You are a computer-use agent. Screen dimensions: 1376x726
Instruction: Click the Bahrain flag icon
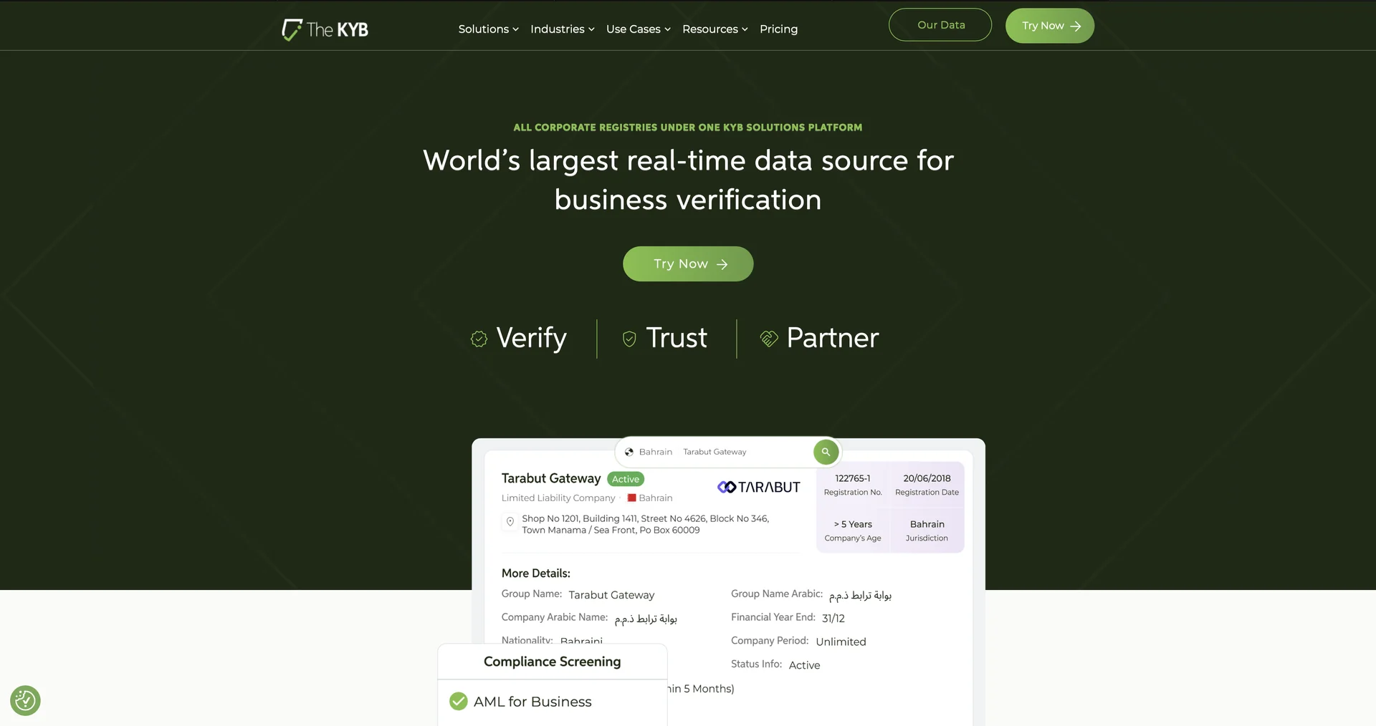[x=632, y=498]
